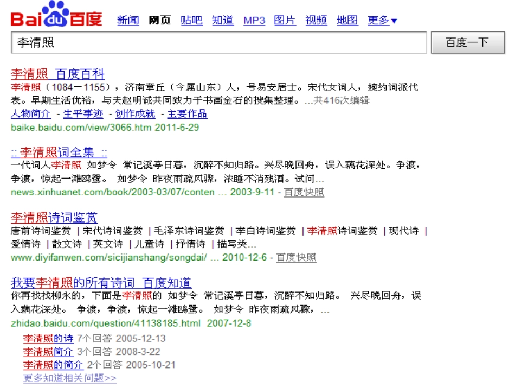This screenshot has width=515, height=387.
Task: Click the 共416次编辑 text
Action: 341,100
